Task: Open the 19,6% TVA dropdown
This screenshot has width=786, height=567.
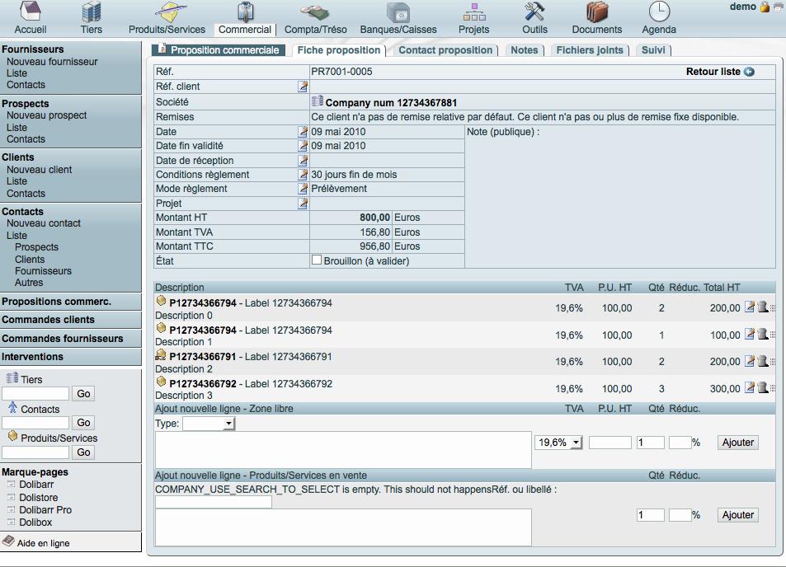Action: click(x=558, y=443)
